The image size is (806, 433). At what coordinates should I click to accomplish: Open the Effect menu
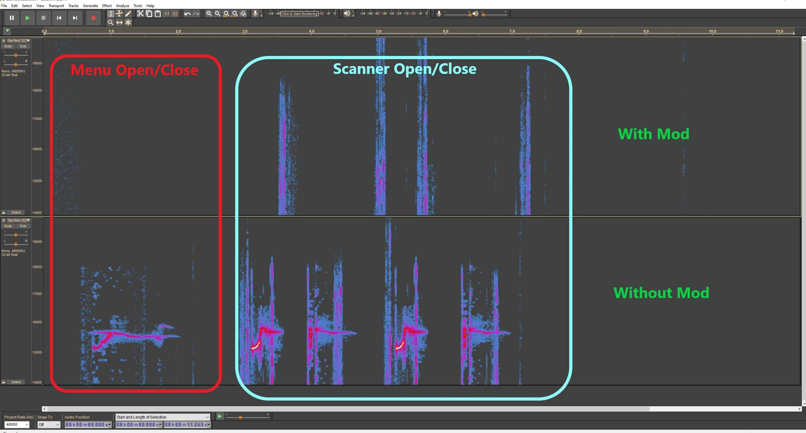pos(107,6)
